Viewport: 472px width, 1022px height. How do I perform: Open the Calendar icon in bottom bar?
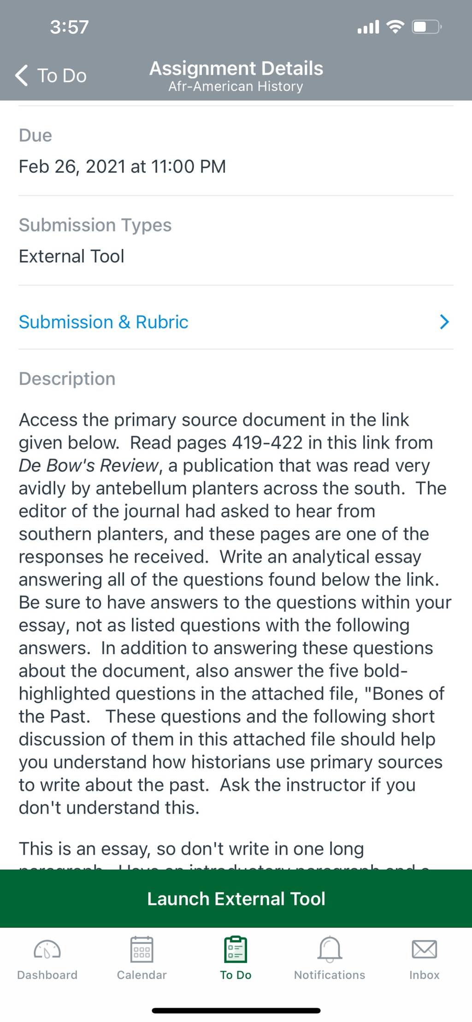[142, 949]
